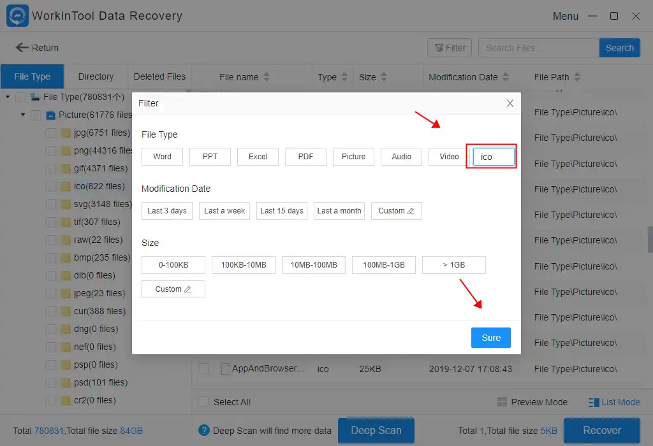Open the Menu in title bar

tap(565, 16)
